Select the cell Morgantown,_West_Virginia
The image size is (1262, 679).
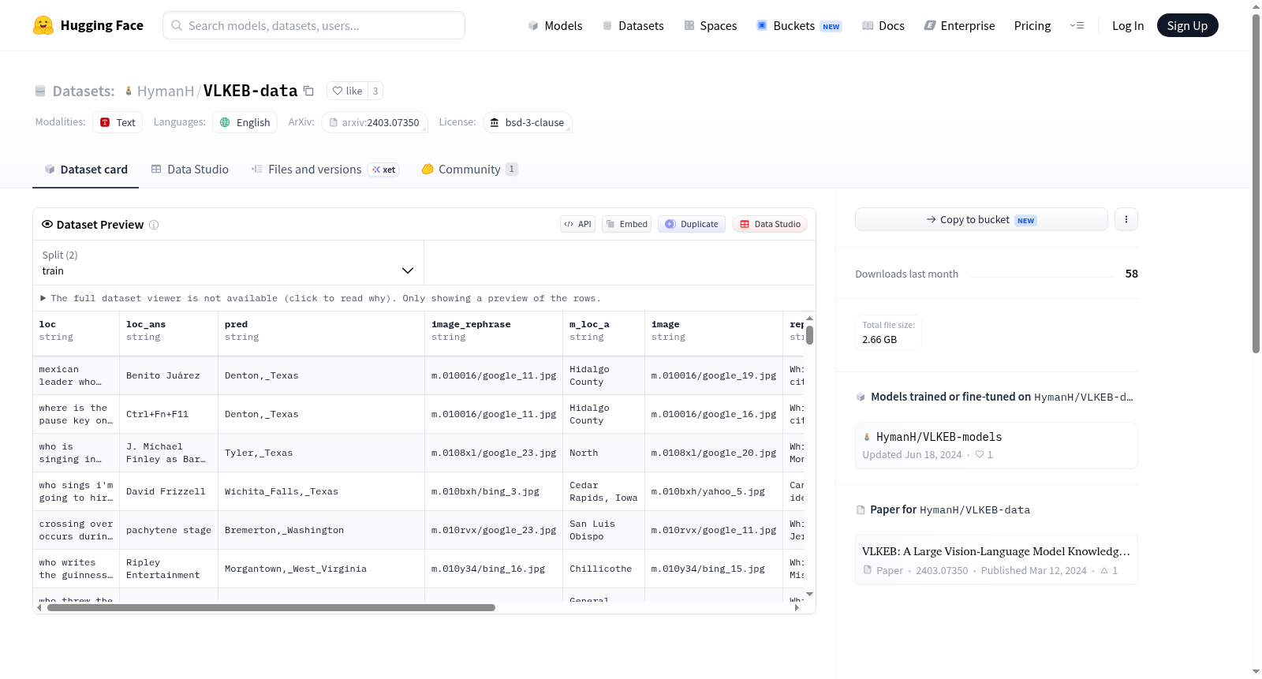(x=322, y=569)
